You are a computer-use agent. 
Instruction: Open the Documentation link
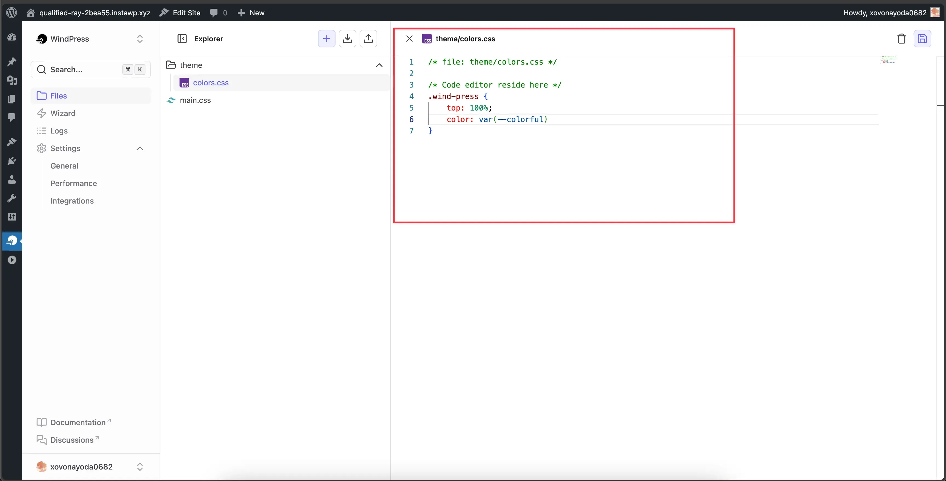78,422
